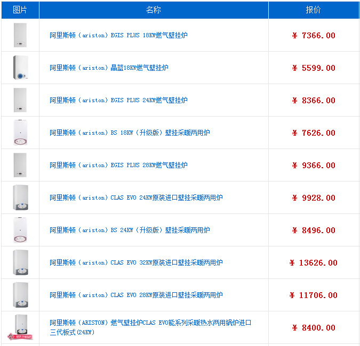The image size is (360, 346).
Task: Click the EGIS PLUS 24KW燃气壁挂炉 link
Action: (118, 101)
